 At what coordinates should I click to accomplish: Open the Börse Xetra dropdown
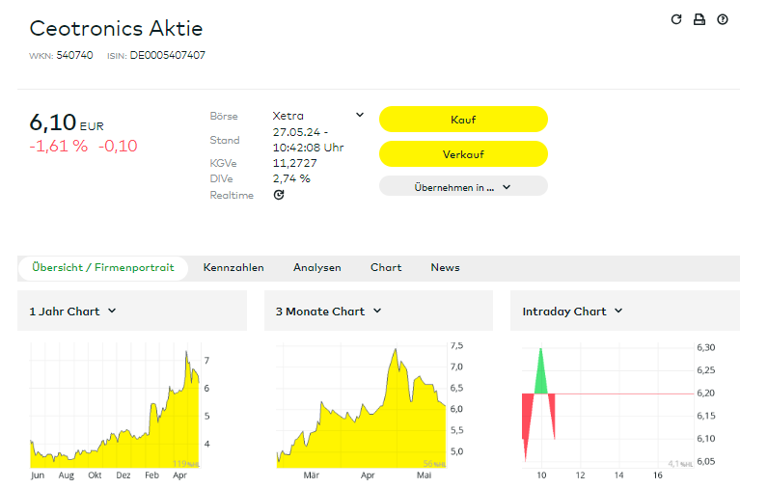point(318,116)
